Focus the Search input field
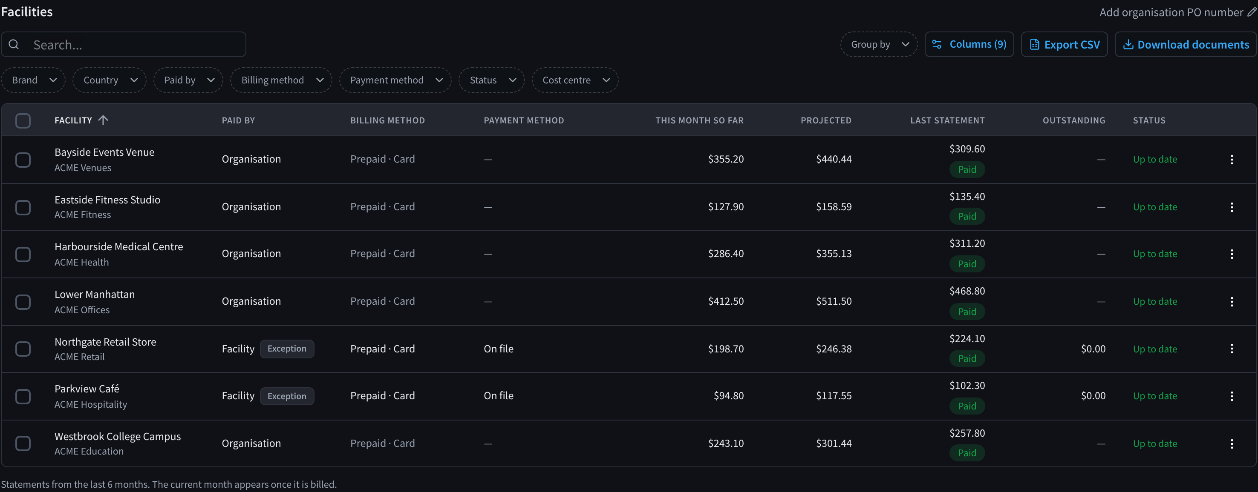This screenshot has width=1258, height=492. [124, 44]
